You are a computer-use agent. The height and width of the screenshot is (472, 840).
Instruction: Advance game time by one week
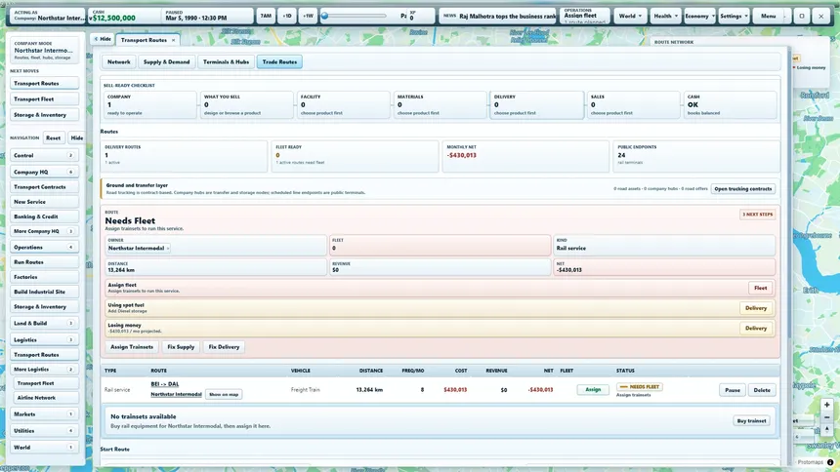(x=308, y=16)
